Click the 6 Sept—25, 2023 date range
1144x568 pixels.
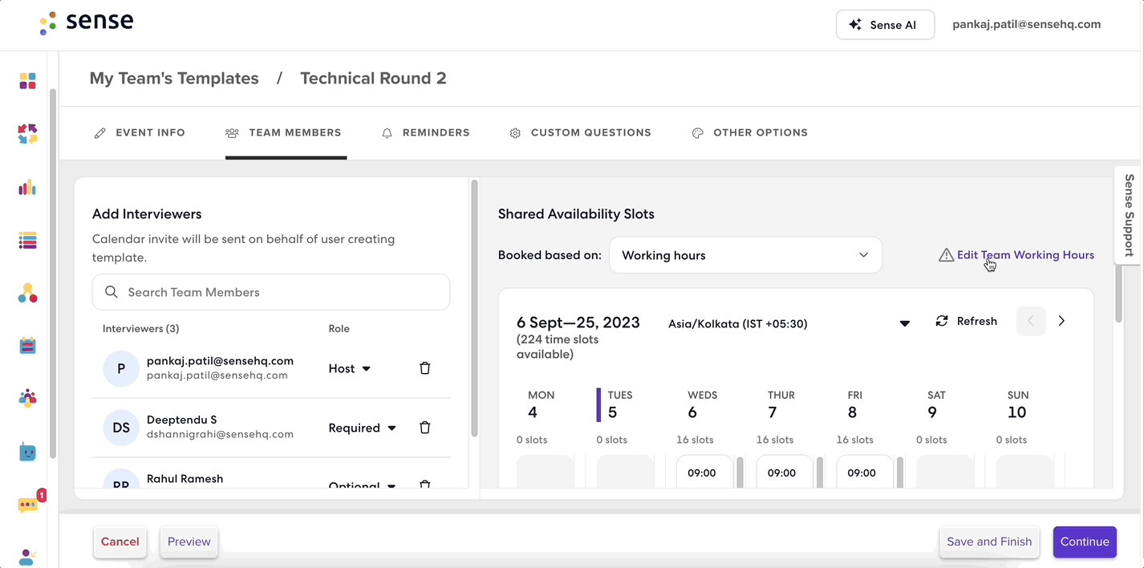point(578,323)
